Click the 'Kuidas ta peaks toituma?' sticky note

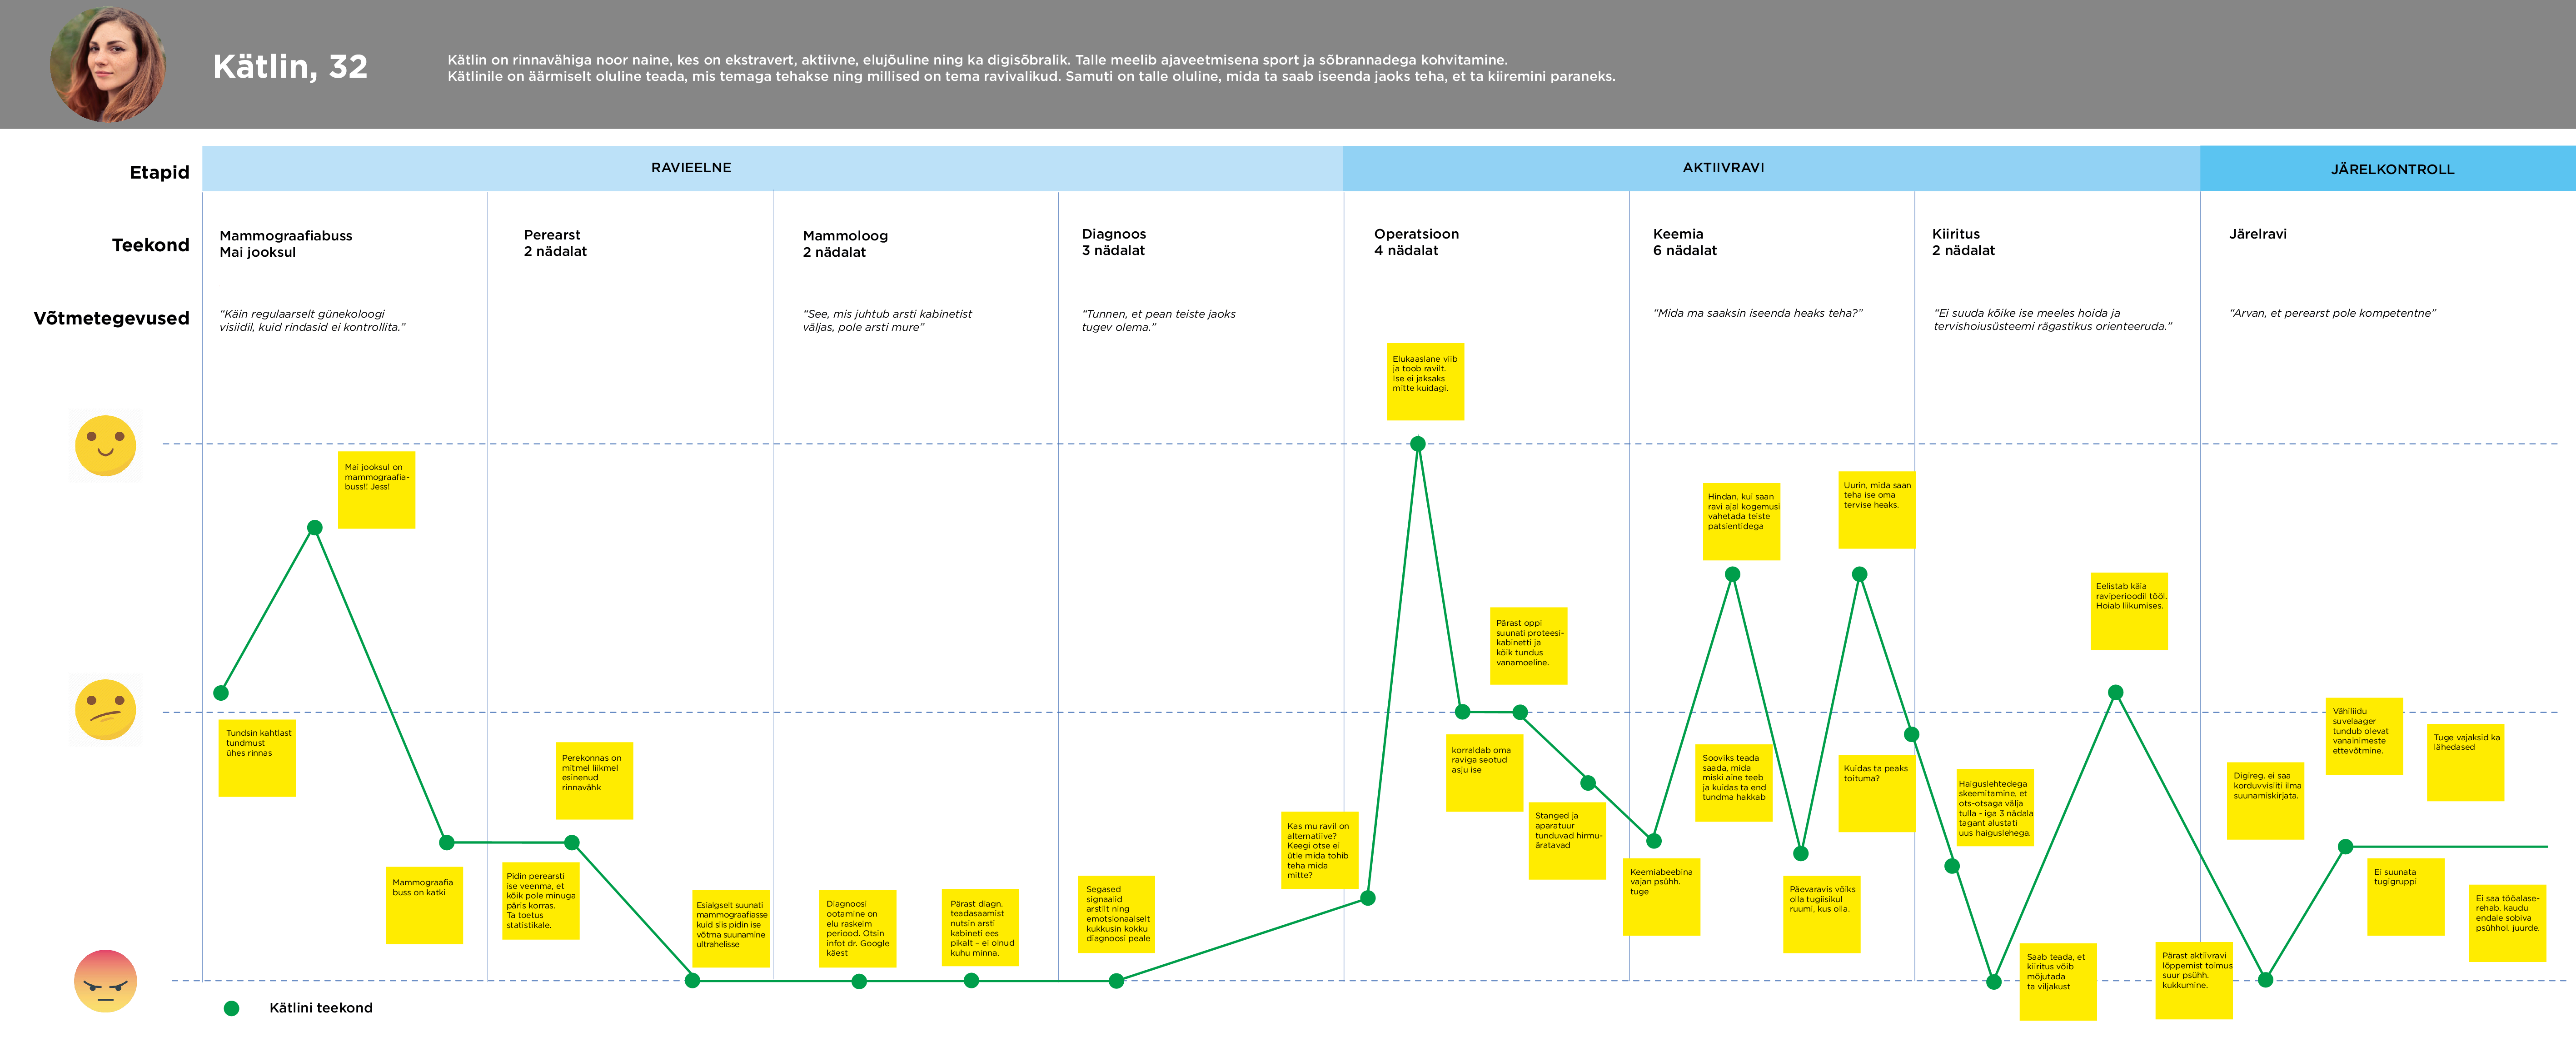(1876, 793)
